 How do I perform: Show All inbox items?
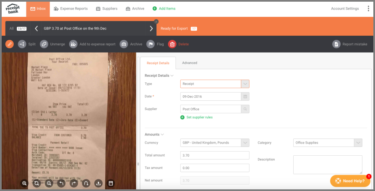(18, 29)
